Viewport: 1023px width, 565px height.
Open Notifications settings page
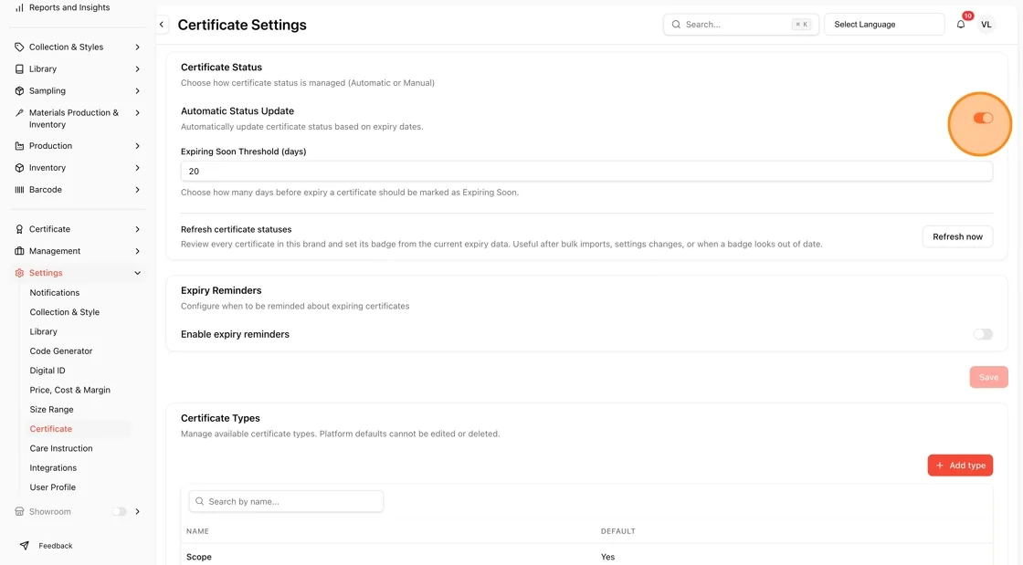coord(54,293)
